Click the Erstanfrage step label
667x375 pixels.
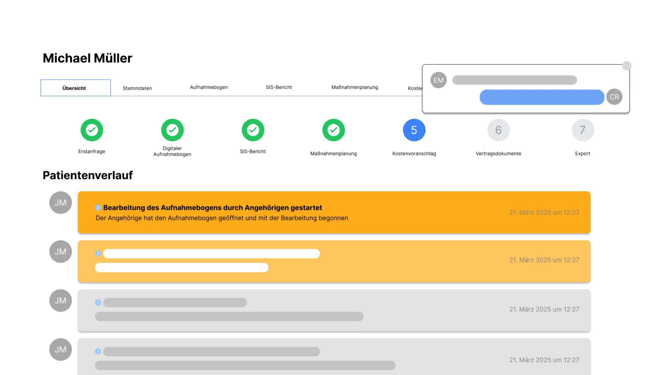(x=92, y=151)
